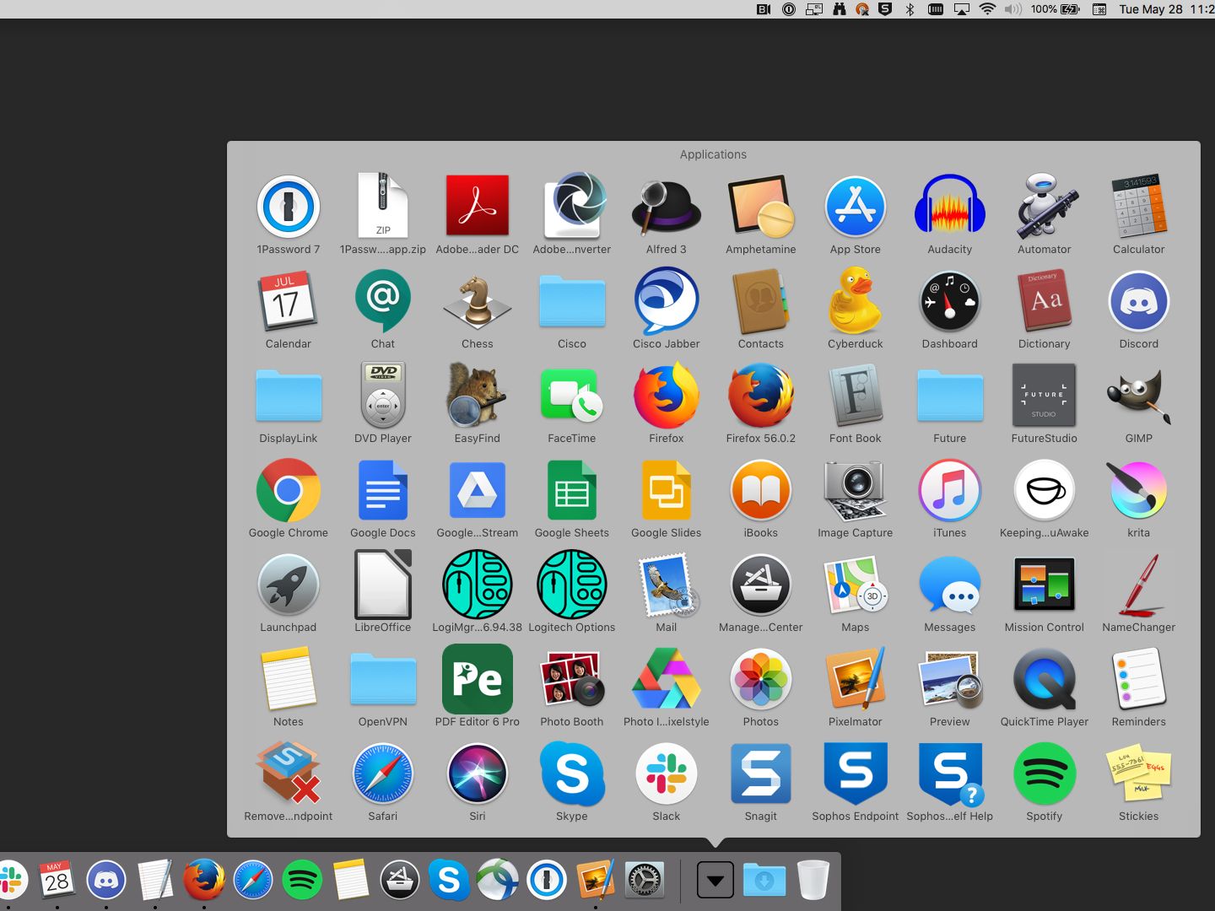The width and height of the screenshot is (1215, 911).
Task: Open the Downloads folder in the Dock
Action: pyautogui.click(x=764, y=881)
